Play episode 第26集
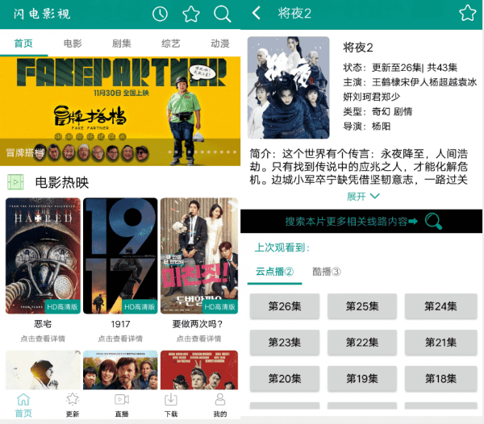This screenshot has height=424, width=484. click(285, 306)
